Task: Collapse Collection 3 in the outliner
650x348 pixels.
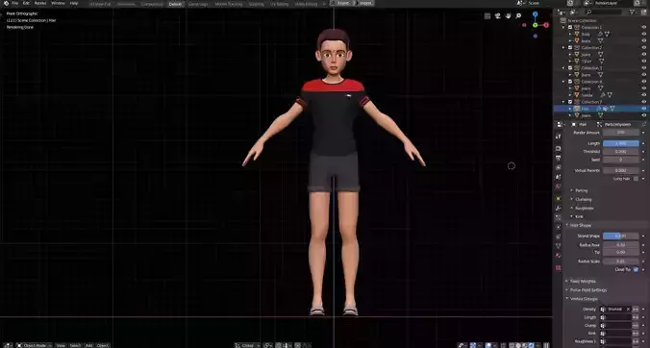Action: click(x=563, y=68)
